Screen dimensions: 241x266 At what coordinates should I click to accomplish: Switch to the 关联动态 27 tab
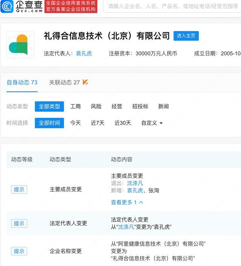[64, 83]
